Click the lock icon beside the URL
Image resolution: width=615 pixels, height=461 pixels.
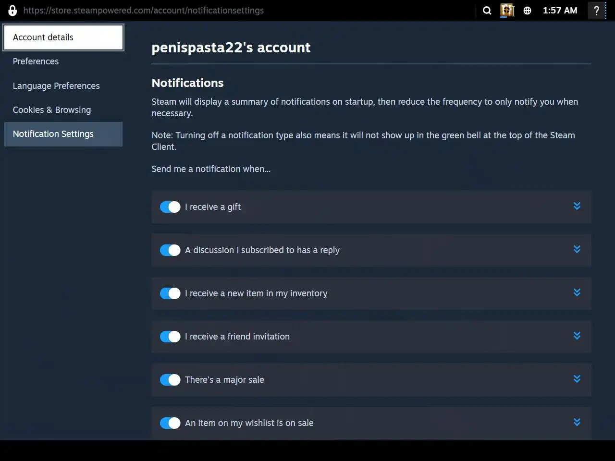(x=12, y=11)
